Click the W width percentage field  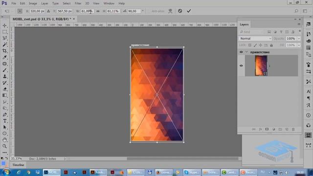pos(87,11)
